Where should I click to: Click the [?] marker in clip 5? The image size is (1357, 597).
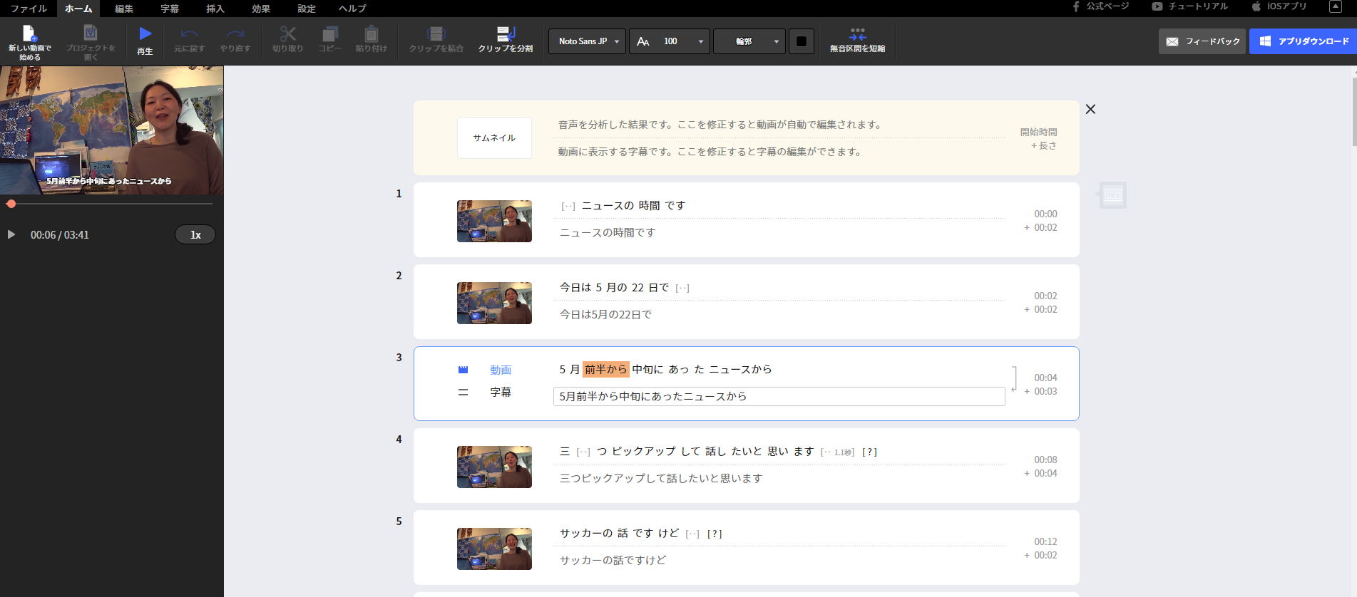[715, 534]
